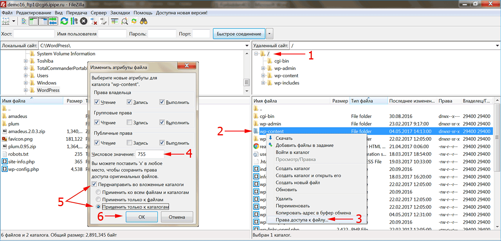Sort local list by Размер column
Viewport: 501px width, 241px height.
click(74, 101)
